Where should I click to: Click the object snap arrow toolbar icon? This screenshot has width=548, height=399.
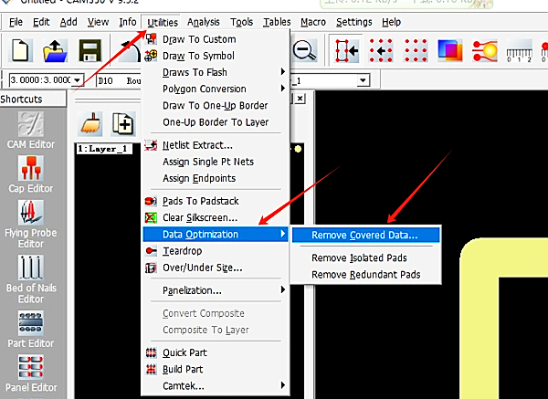pyautogui.click(x=346, y=51)
